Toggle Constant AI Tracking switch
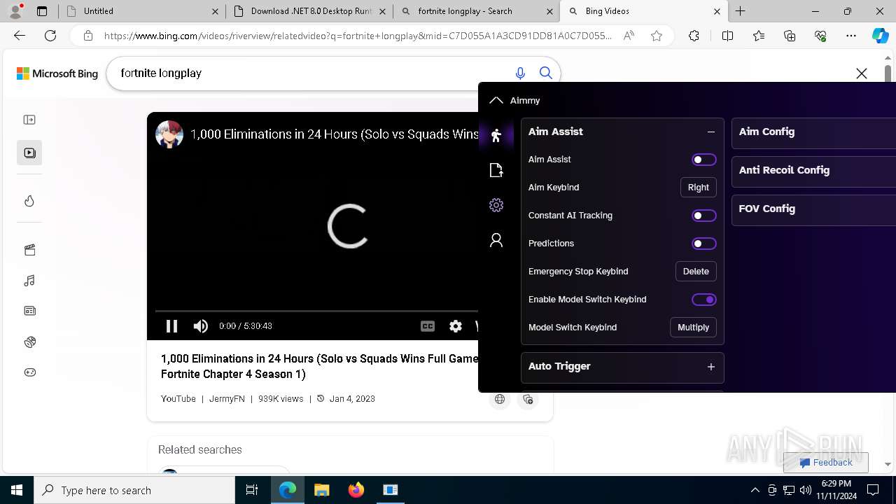This screenshot has width=896, height=504. click(x=704, y=216)
